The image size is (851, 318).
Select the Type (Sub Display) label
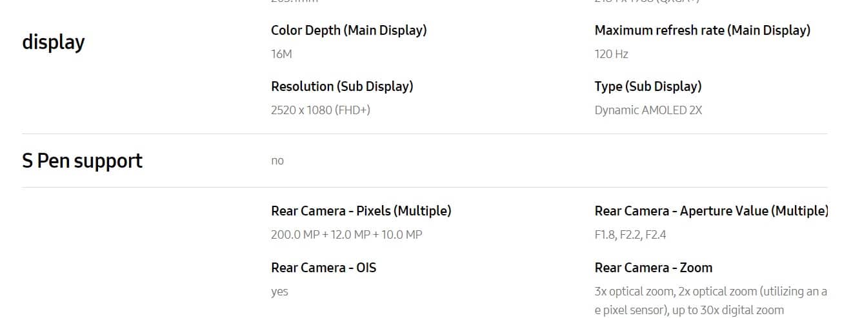648,86
